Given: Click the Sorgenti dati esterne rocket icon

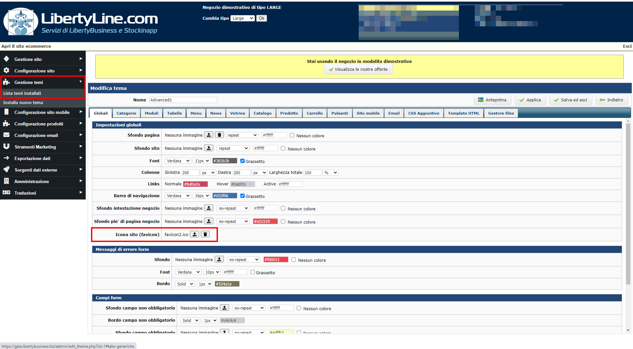Looking at the screenshot, I should 6,170.
